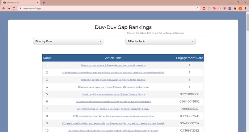Go forward using the browser forward arrow

point(9,8)
